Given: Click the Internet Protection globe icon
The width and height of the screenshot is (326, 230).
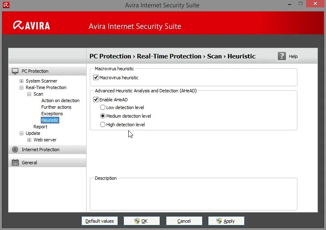Looking at the screenshot, I should click(15, 150).
